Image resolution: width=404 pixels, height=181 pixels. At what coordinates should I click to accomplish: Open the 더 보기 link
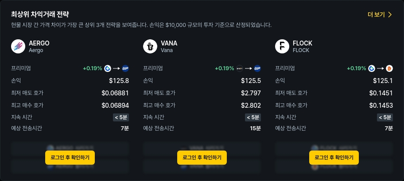coord(376,15)
